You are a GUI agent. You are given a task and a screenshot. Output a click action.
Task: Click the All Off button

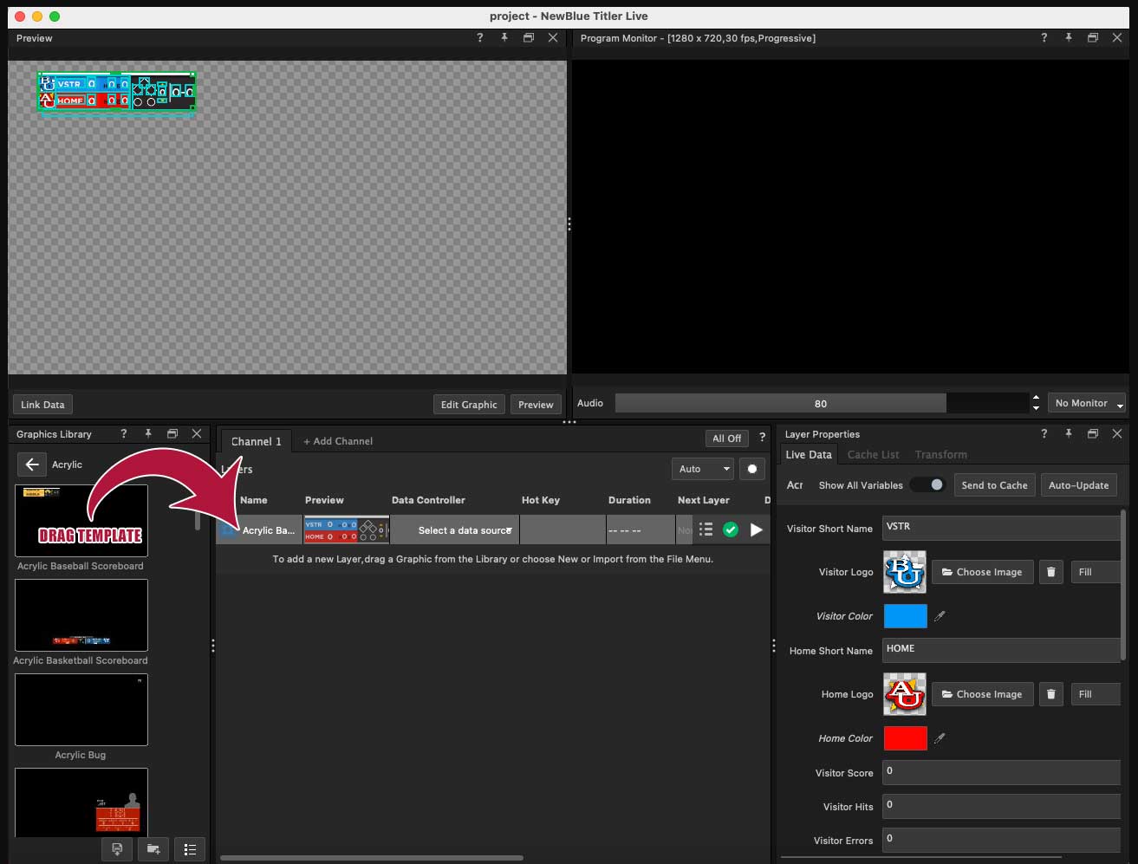[x=727, y=438]
